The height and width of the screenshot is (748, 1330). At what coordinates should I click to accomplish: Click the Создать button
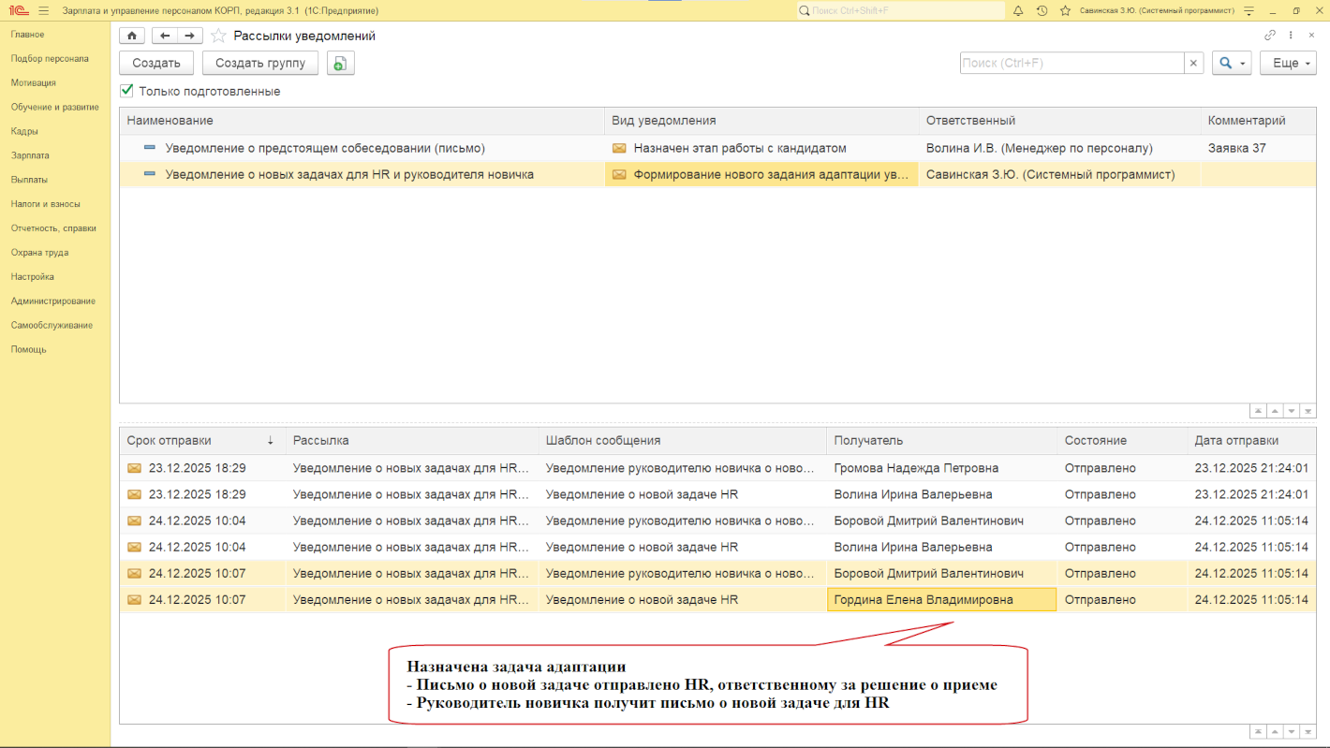156,63
